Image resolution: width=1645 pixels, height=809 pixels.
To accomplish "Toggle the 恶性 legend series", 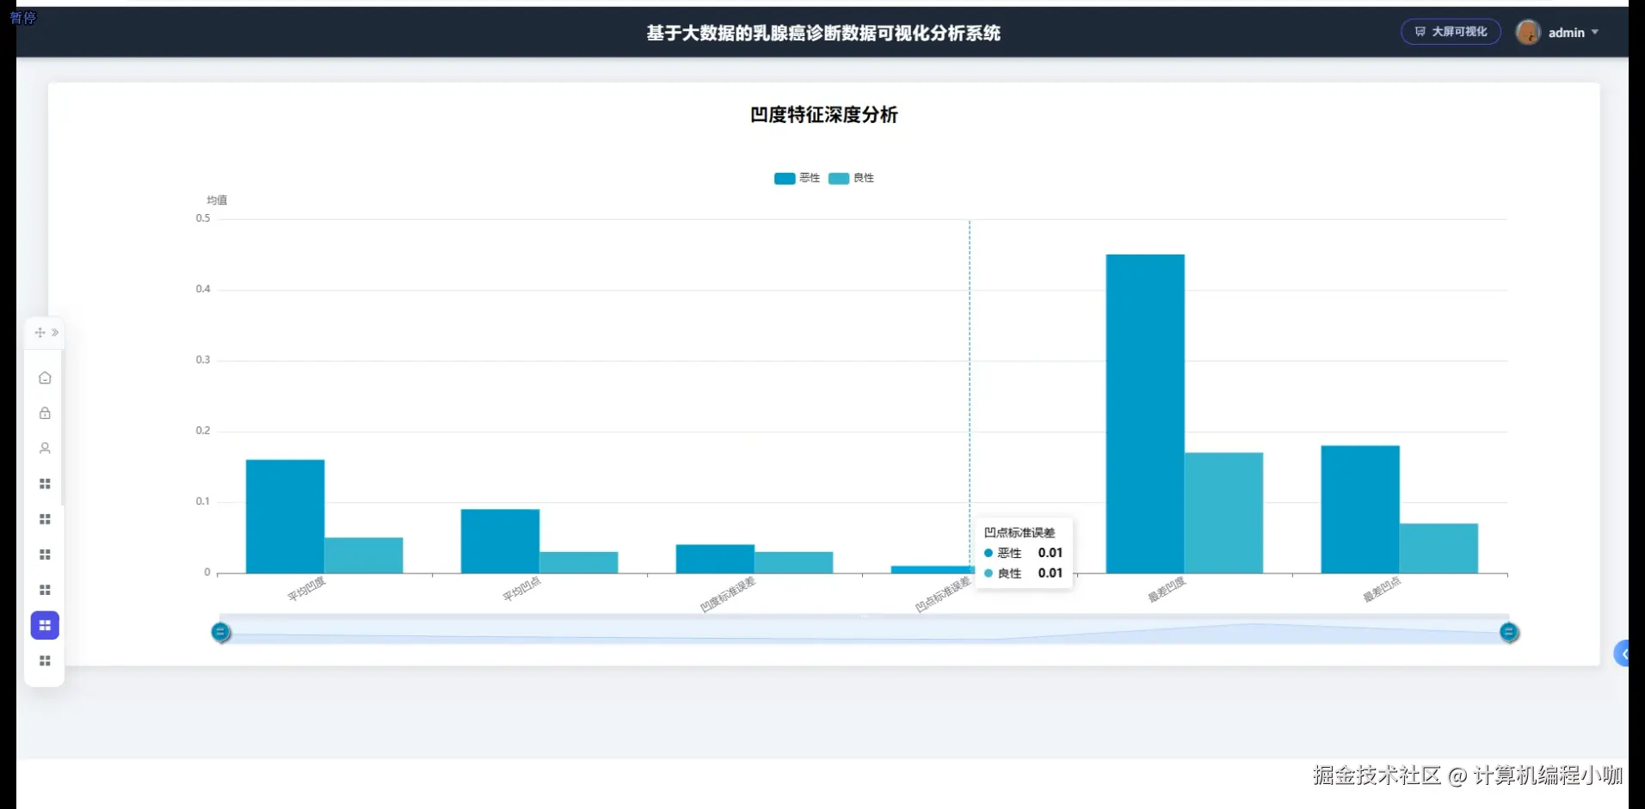I will [x=797, y=178].
